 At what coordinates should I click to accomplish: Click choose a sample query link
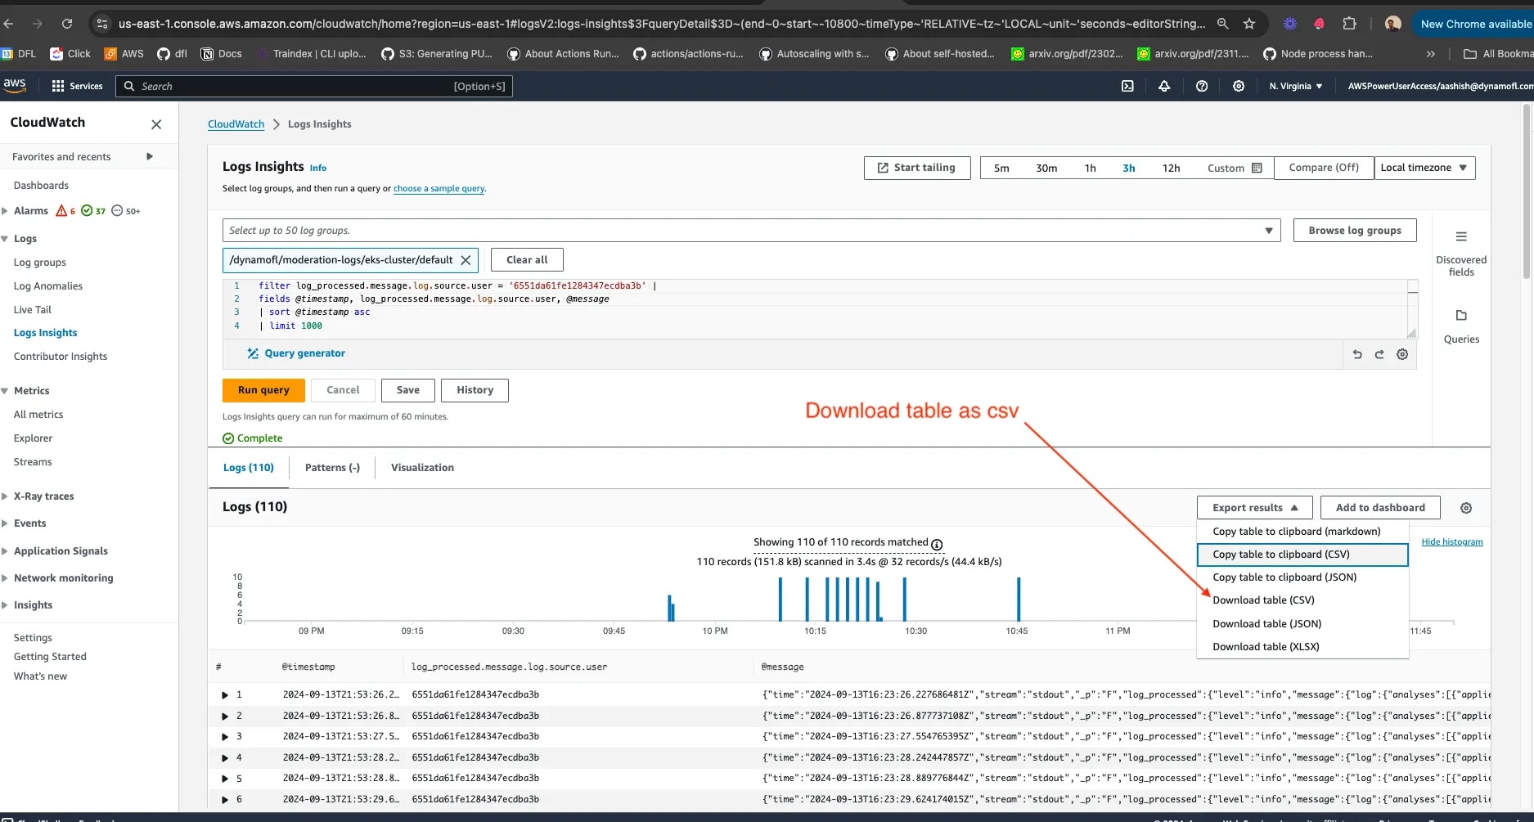coord(439,188)
